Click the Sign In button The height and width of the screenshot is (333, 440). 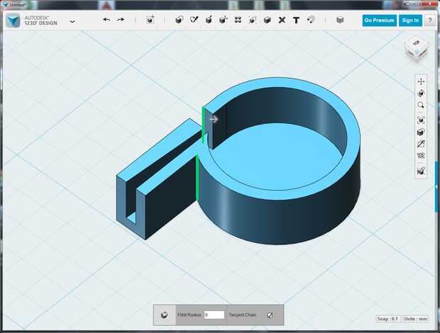pyautogui.click(x=410, y=21)
